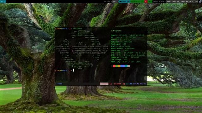202x113 pixels.
Task: Click the Resolution line in neofetch output
Action: click(x=122, y=48)
